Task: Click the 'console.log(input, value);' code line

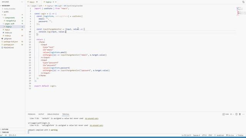Action: point(52,32)
